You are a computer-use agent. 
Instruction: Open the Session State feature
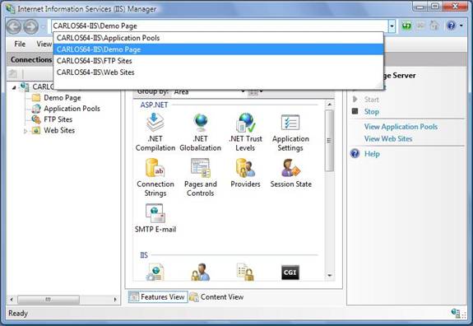(x=291, y=173)
